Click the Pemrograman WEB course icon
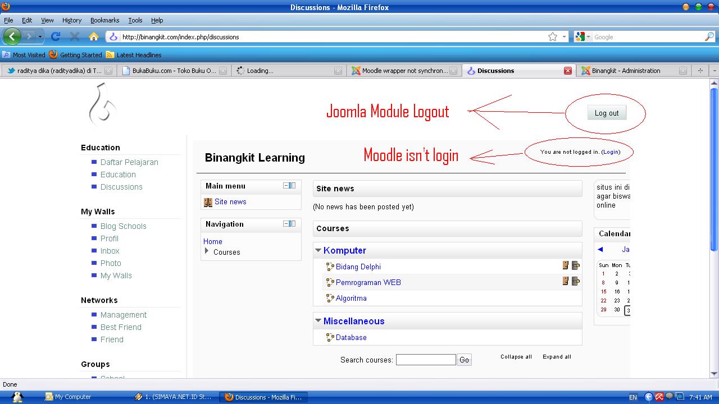 point(330,282)
